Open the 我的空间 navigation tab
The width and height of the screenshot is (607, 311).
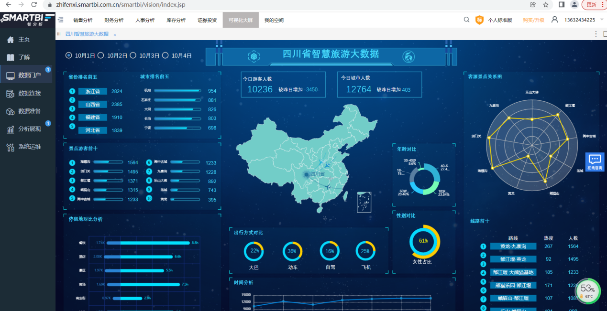(x=274, y=20)
